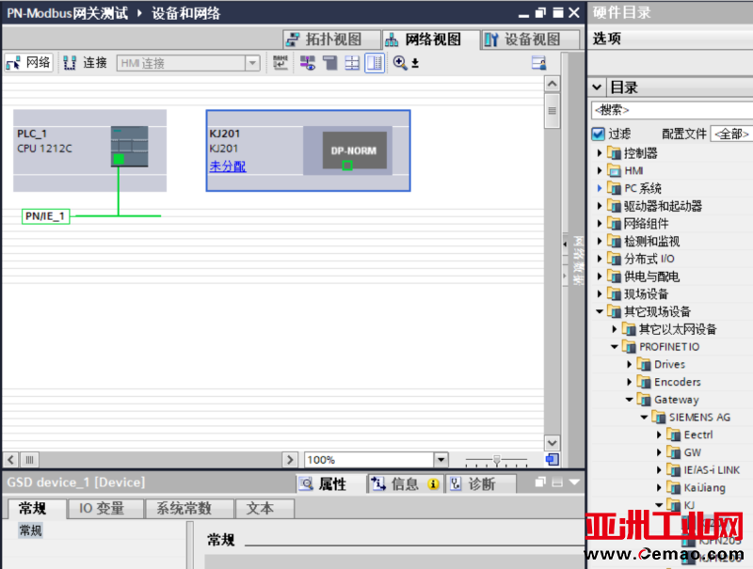Expand the 分布式 I/O catalog folder

pyautogui.click(x=600, y=259)
